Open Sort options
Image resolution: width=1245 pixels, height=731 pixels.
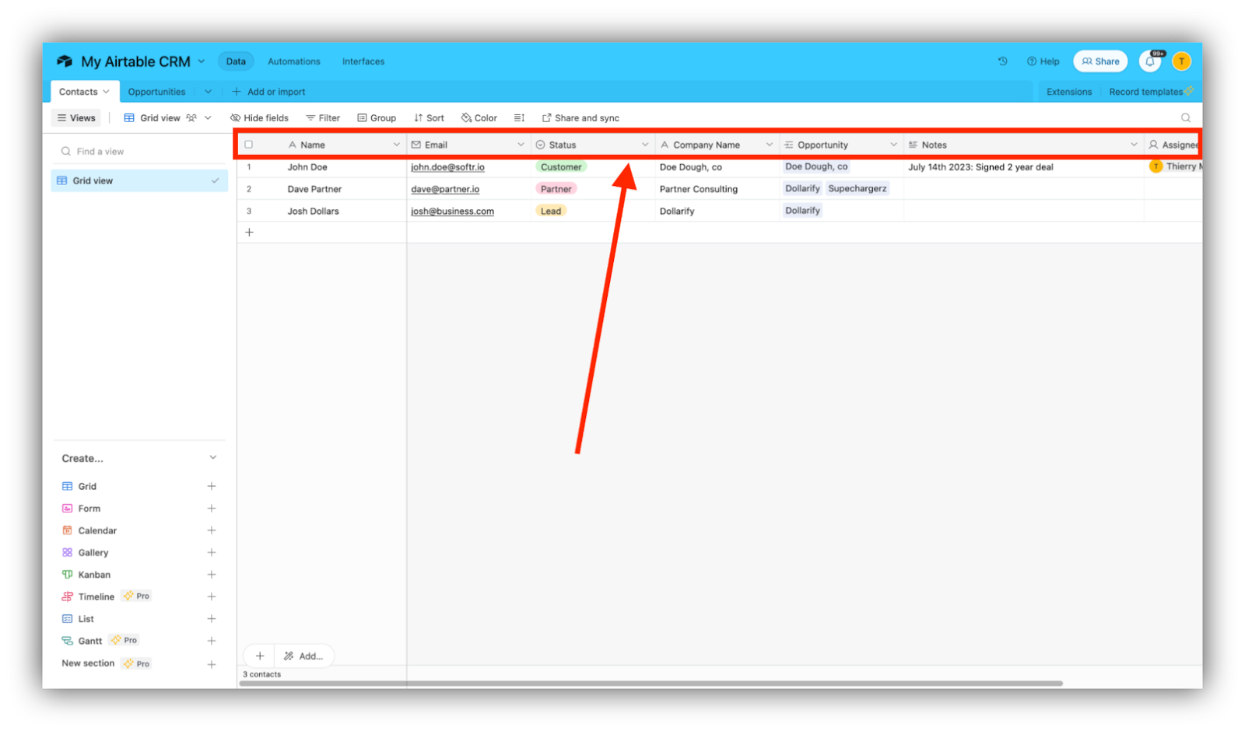coord(429,118)
